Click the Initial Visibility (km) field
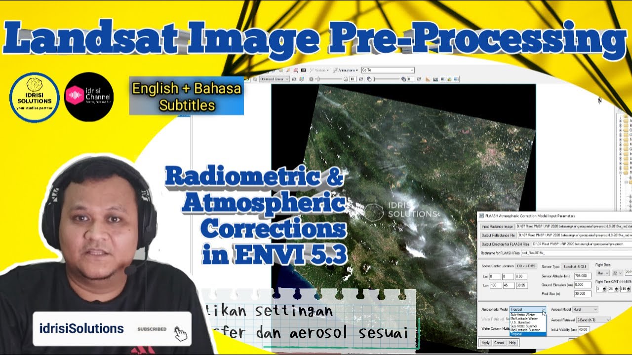This screenshot has height=355, width=632. pyautogui.click(x=583, y=329)
